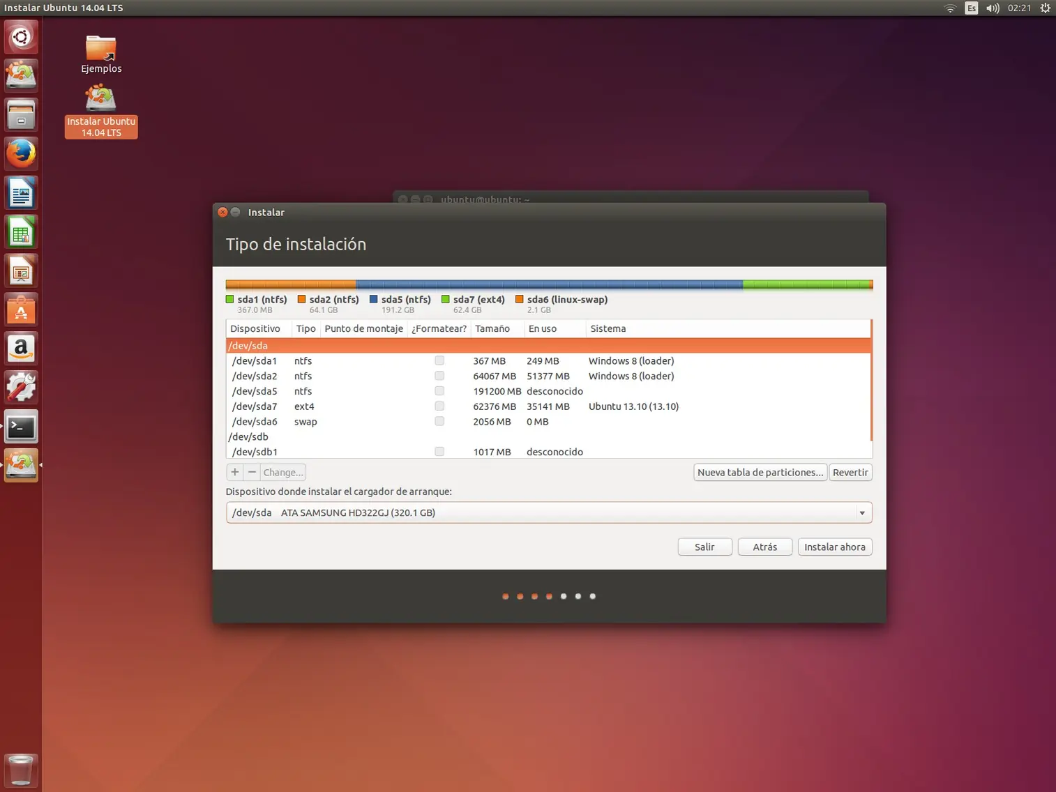Click the Revertir button
The width and height of the screenshot is (1056, 792).
point(850,472)
